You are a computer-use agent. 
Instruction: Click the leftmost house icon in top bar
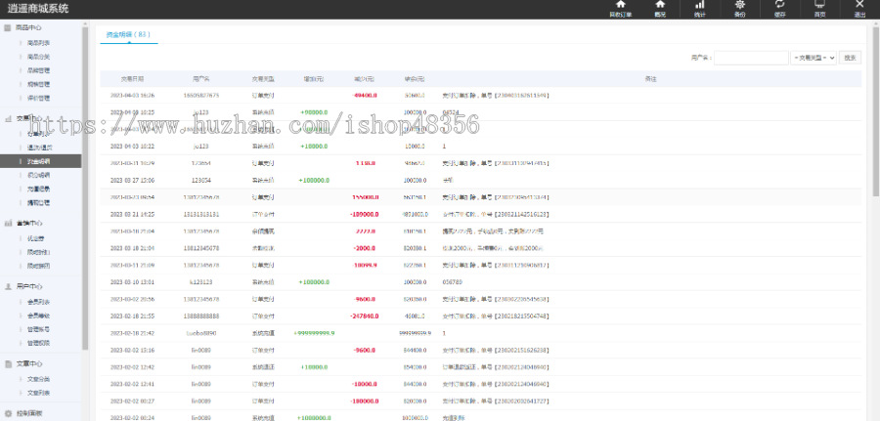point(620,4)
